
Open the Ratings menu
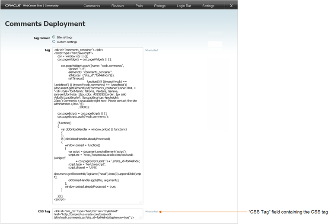point(159,6)
